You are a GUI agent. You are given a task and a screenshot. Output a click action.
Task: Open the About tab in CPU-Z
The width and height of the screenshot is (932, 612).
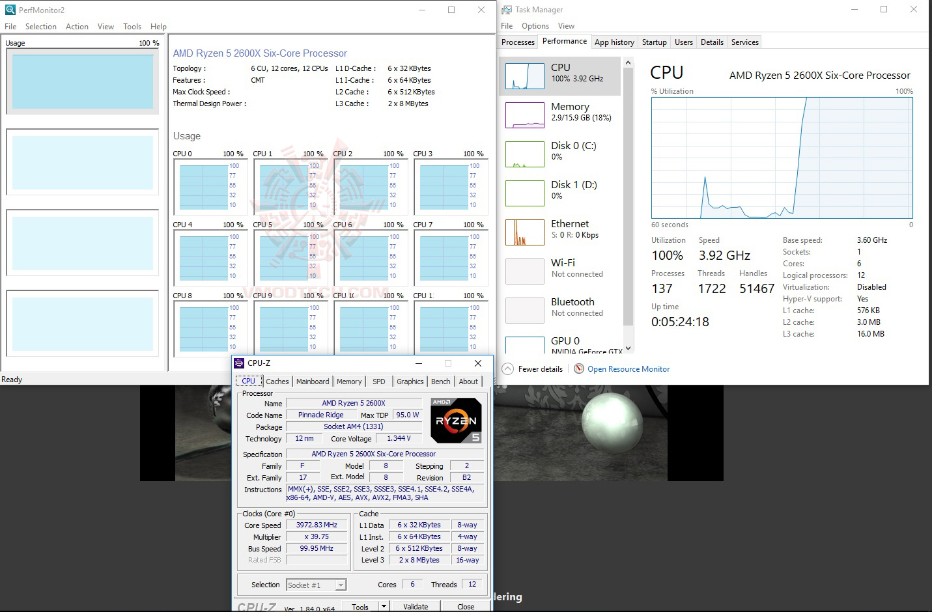pyautogui.click(x=468, y=382)
